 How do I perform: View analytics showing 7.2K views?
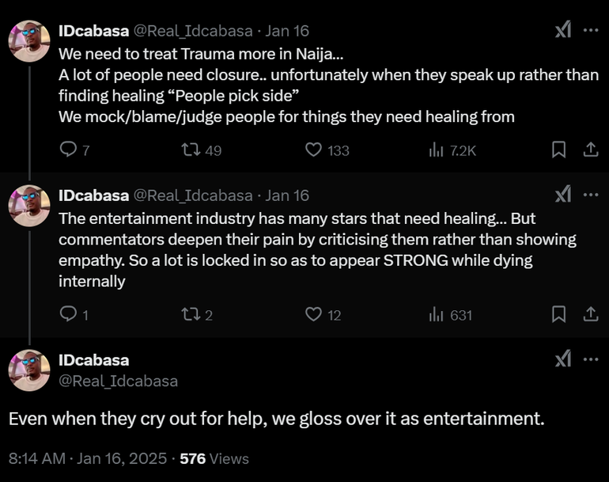[x=436, y=150]
